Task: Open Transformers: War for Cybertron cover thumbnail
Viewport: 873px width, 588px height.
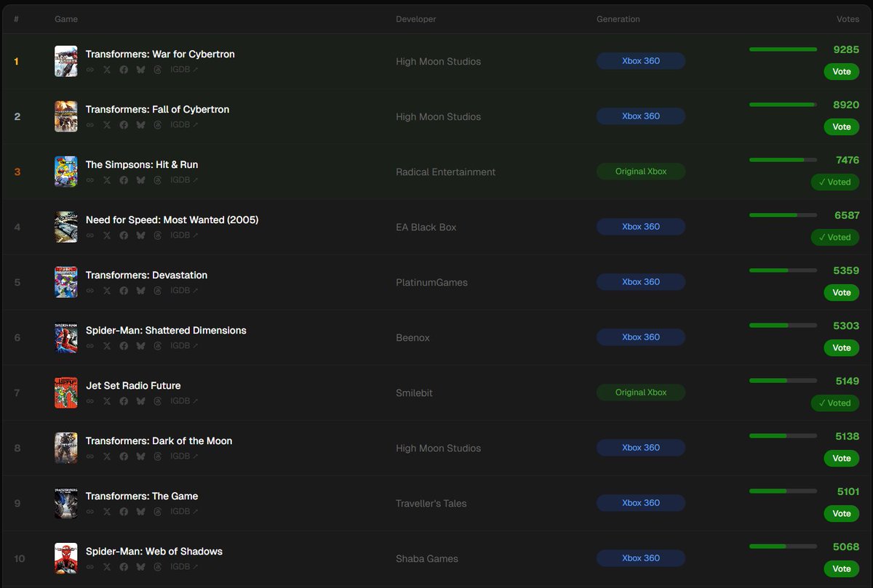Action: (x=65, y=61)
